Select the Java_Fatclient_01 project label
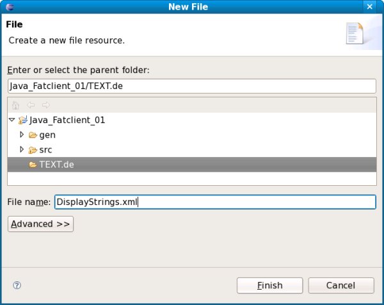Image resolution: width=384 pixels, height=305 pixels. click(x=67, y=120)
